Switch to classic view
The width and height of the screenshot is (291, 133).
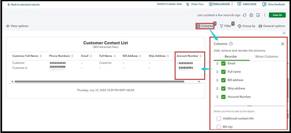click(170, 4)
